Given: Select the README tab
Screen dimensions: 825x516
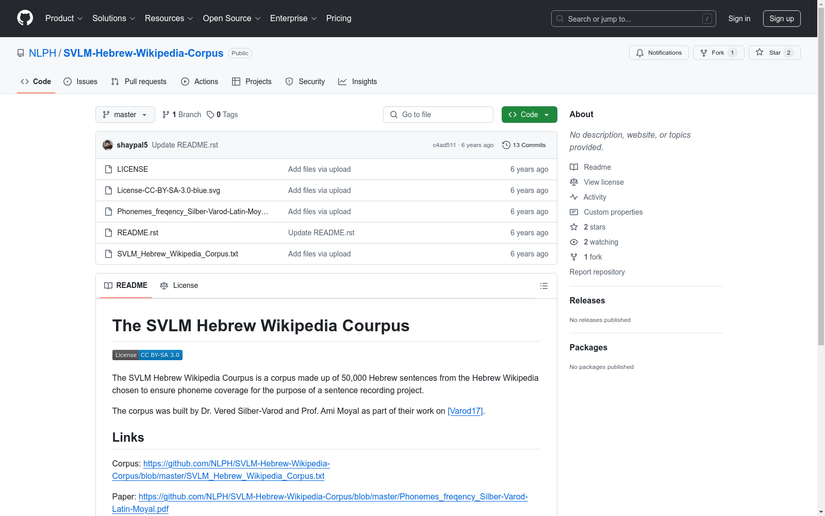Looking at the screenshot, I should (126, 285).
